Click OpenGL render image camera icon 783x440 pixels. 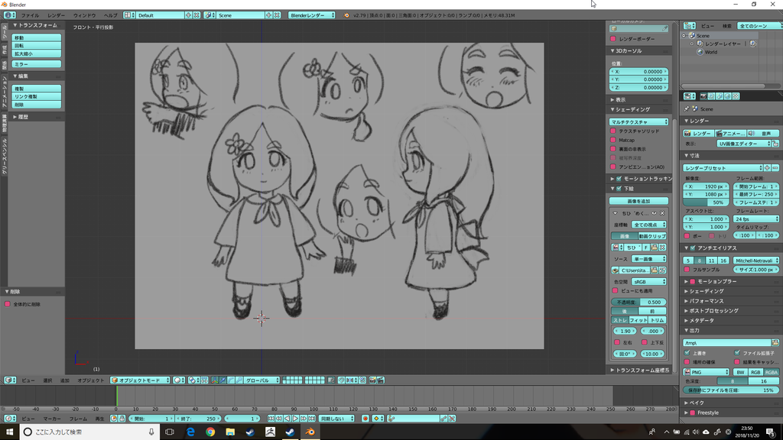pyautogui.click(x=372, y=380)
